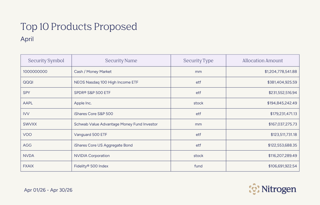Click the Security Name column header
Image resolution: width=320 pixels, height=205 pixels.
[x=121, y=61]
